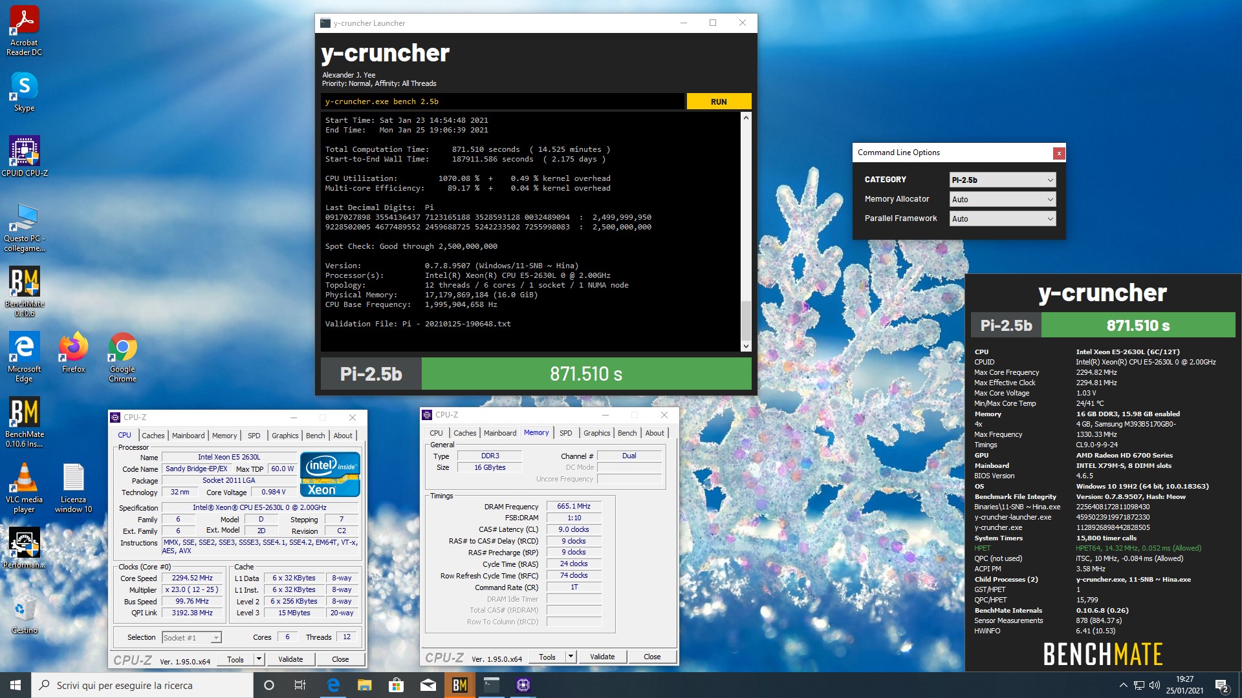Open Google Chrome desktop icon
The height and width of the screenshot is (698, 1242).
coord(123,357)
